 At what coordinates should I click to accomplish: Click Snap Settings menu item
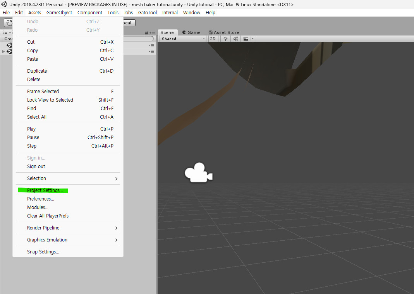pos(43,252)
